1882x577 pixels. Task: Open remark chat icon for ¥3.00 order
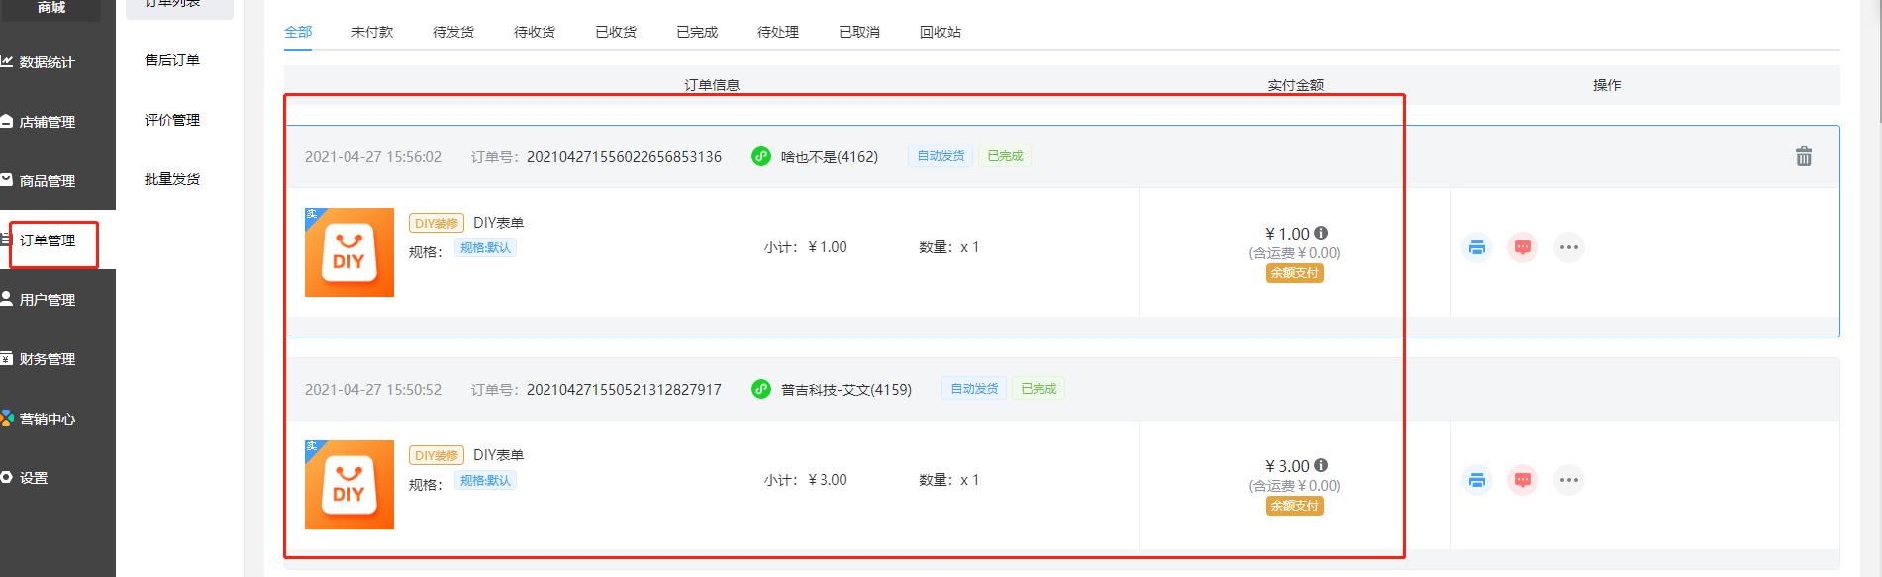click(1523, 480)
